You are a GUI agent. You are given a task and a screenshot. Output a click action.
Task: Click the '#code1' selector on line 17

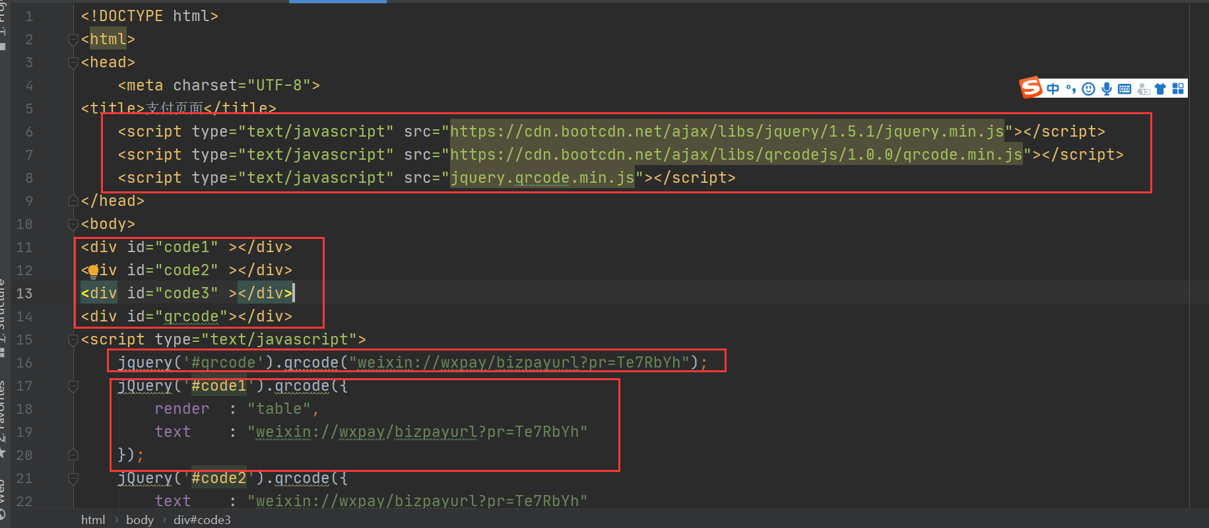[x=219, y=385]
